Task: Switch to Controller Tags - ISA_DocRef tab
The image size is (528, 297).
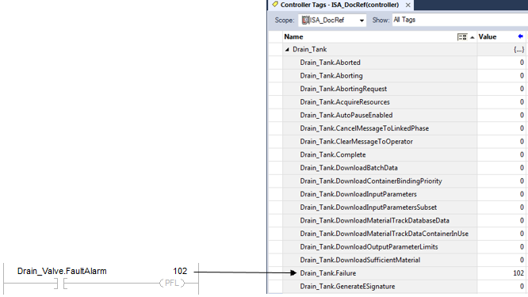Action: [x=339, y=5]
